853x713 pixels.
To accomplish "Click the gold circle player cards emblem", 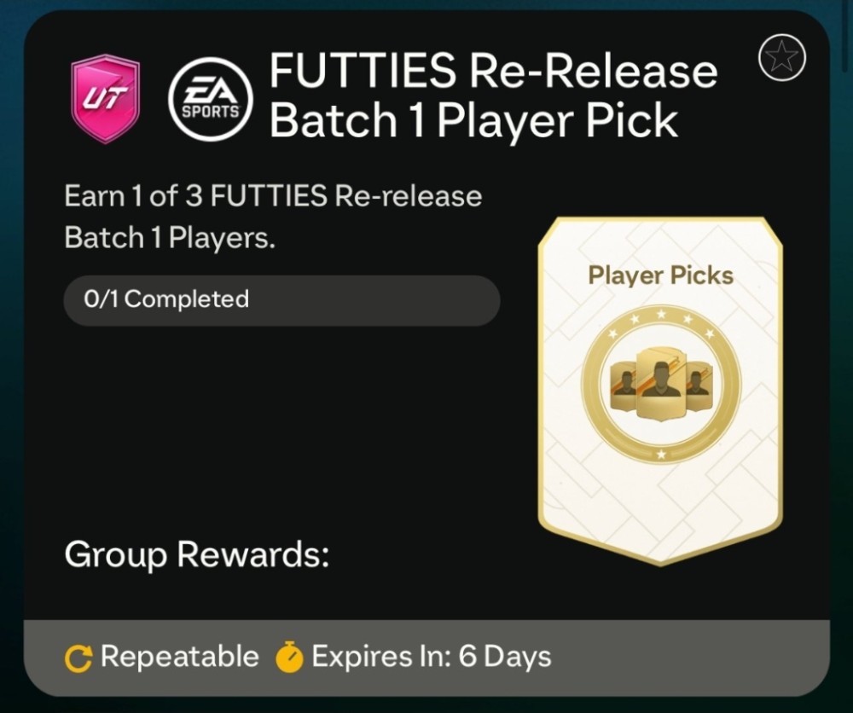I will [x=661, y=384].
